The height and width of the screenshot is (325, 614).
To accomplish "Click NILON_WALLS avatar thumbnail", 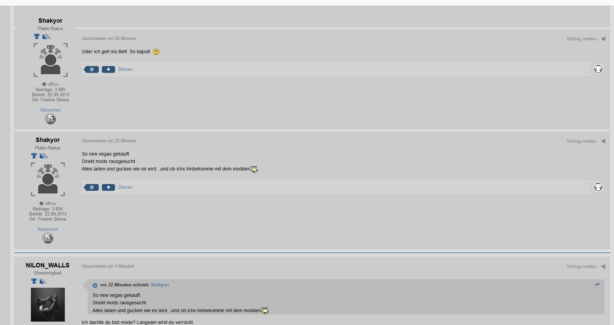I will [x=48, y=305].
